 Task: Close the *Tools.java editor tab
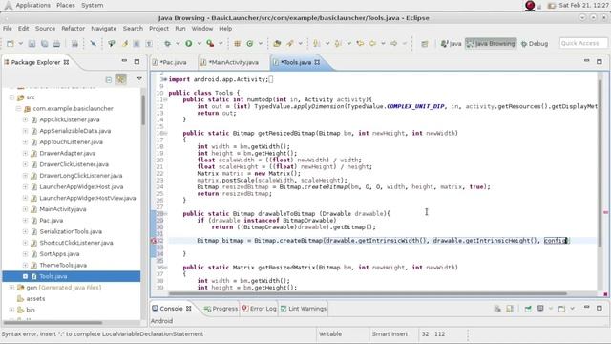(317, 62)
